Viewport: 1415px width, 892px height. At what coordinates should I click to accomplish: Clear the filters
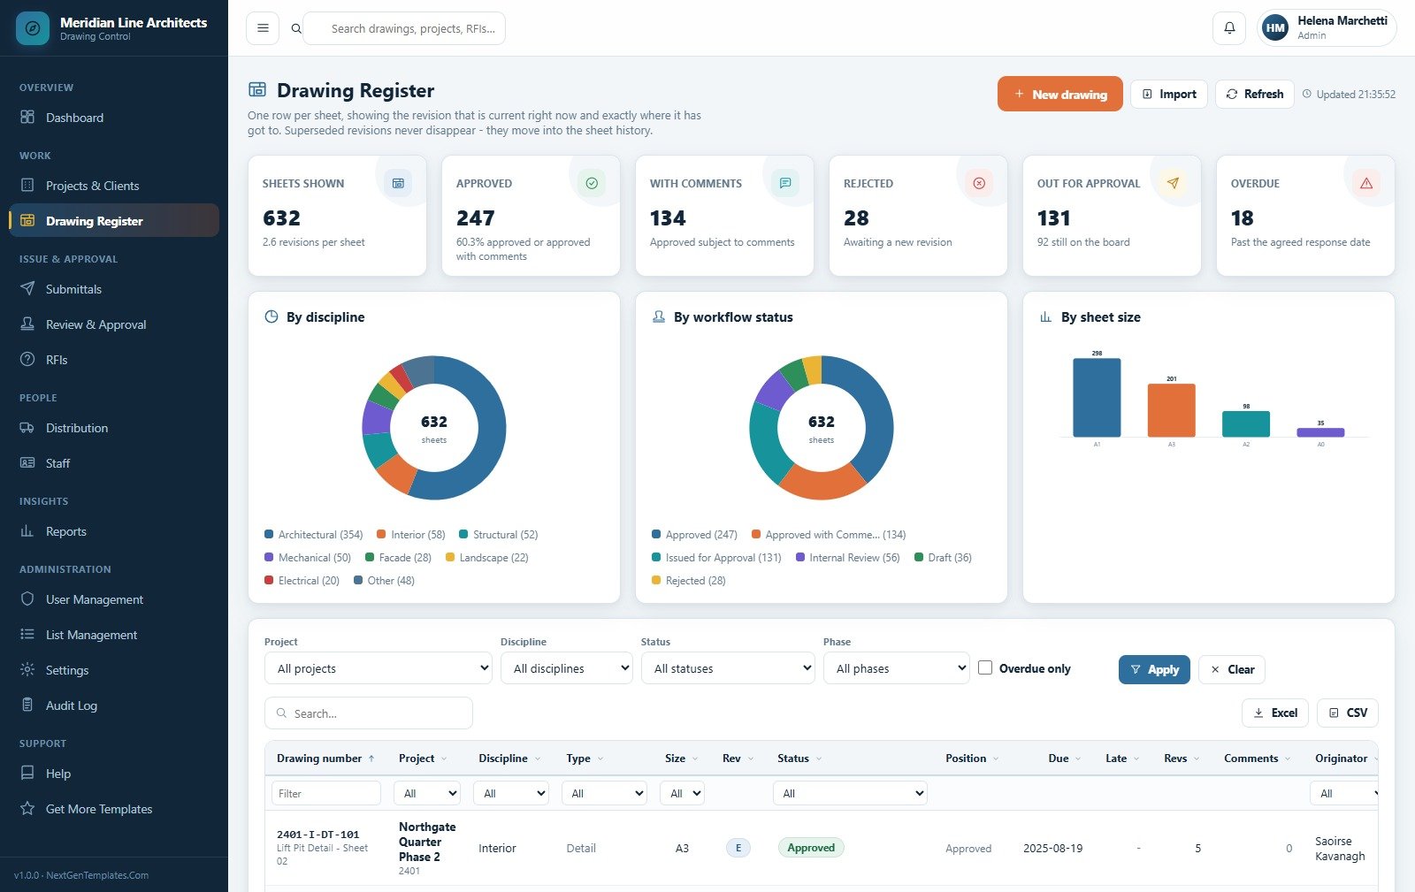[1232, 669]
